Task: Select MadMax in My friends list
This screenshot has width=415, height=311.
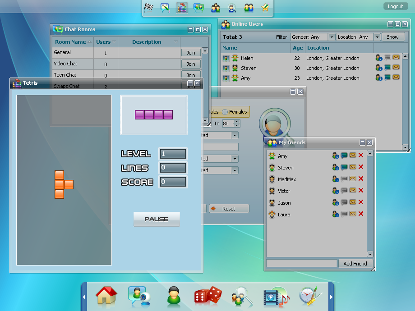Action: click(316, 179)
